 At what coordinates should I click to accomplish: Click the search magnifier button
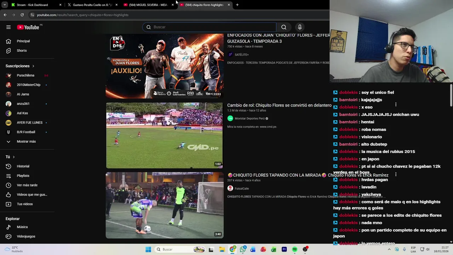point(284,27)
